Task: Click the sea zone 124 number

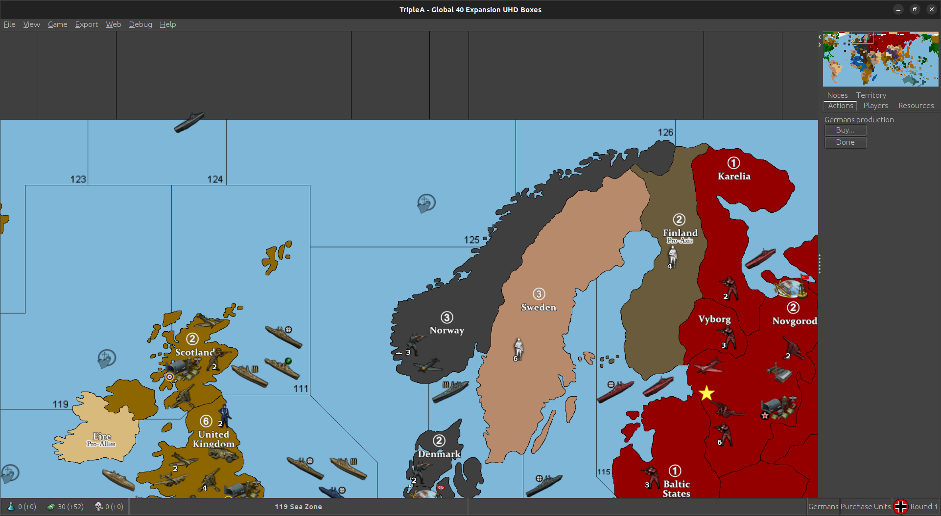Action: coord(215,179)
